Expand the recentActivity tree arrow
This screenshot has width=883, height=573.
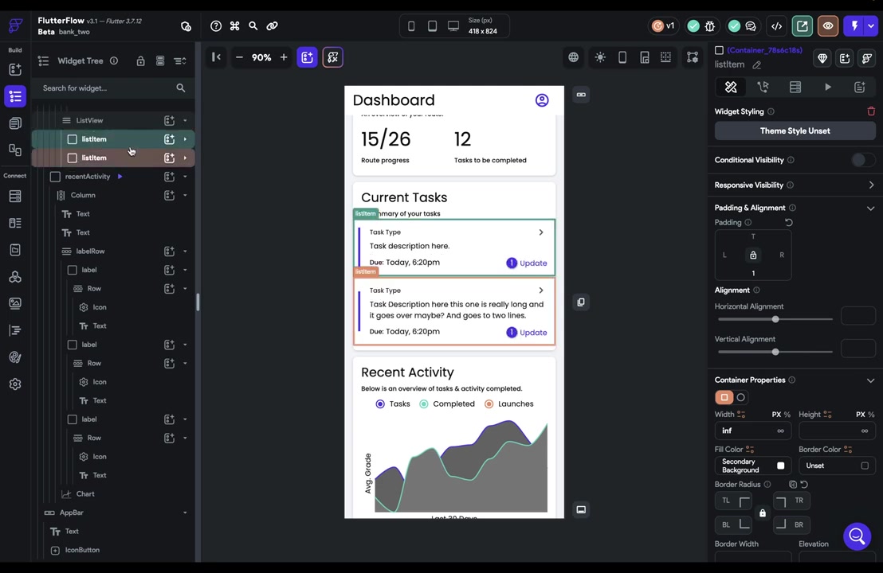[185, 177]
